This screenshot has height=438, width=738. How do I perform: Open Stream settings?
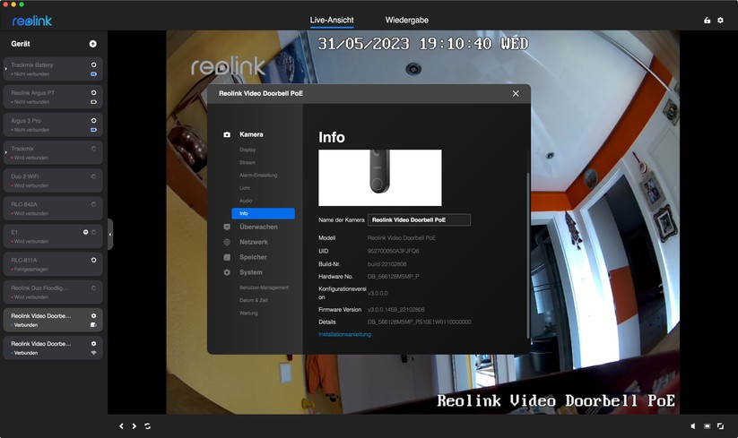[x=247, y=162]
